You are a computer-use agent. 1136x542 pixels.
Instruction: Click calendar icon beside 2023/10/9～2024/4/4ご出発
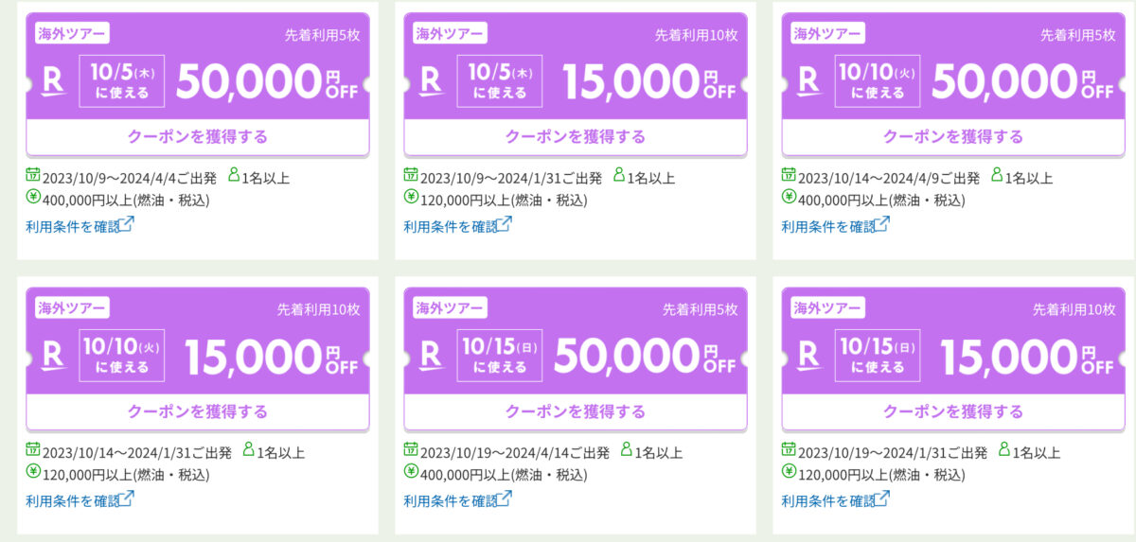point(33,175)
